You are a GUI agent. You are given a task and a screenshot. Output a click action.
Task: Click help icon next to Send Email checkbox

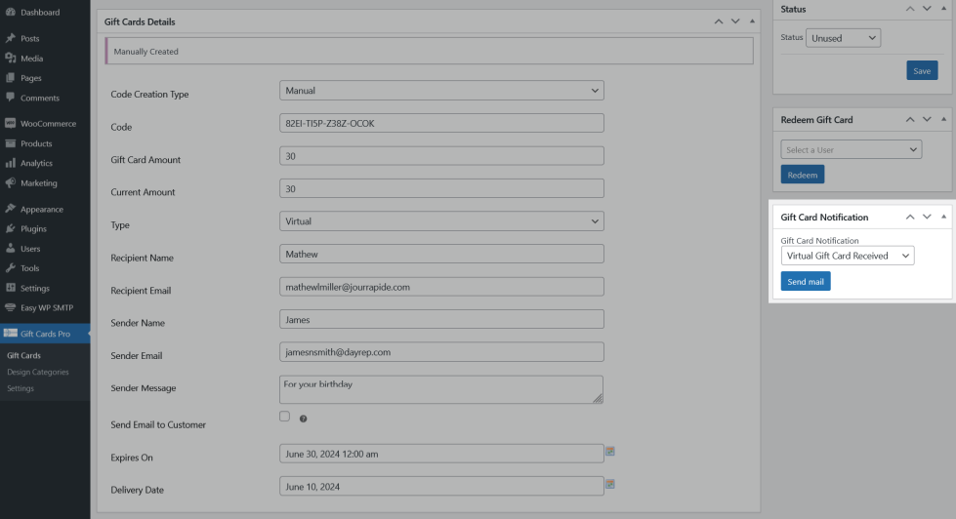tap(303, 419)
